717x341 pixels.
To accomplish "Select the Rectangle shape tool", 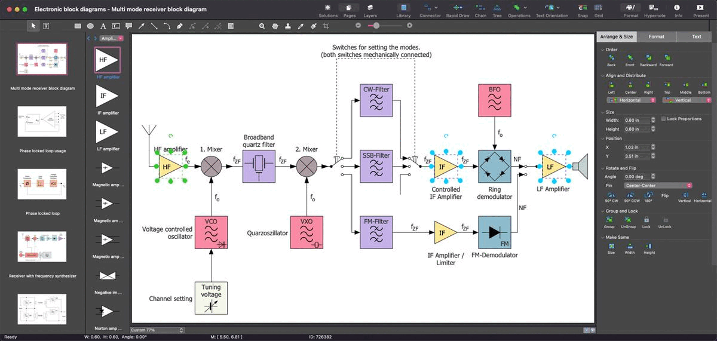I will [78, 26].
